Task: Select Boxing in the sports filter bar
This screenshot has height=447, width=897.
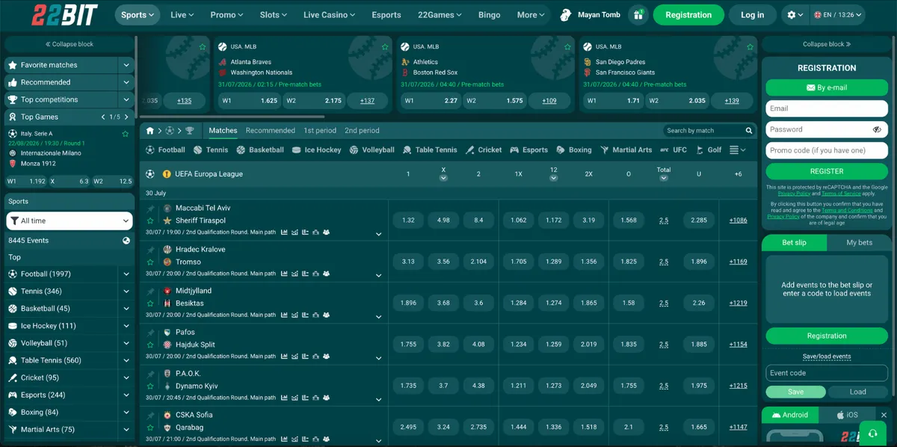Action: tap(574, 149)
